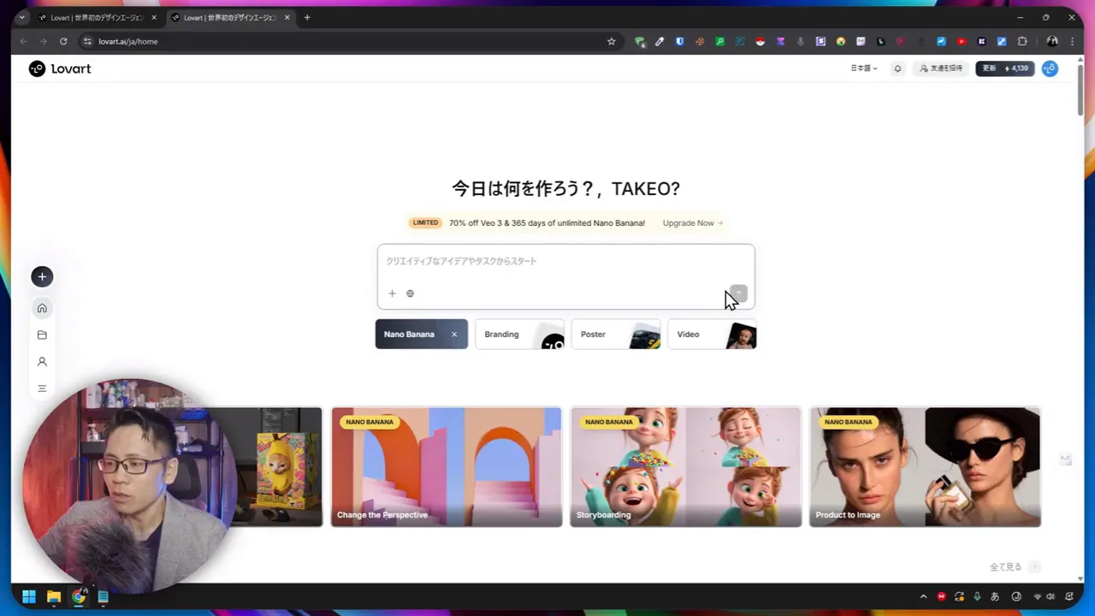Screen dimensions: 1095x616
Task: Open the new project plus button in sidebar
Action: pos(42,276)
